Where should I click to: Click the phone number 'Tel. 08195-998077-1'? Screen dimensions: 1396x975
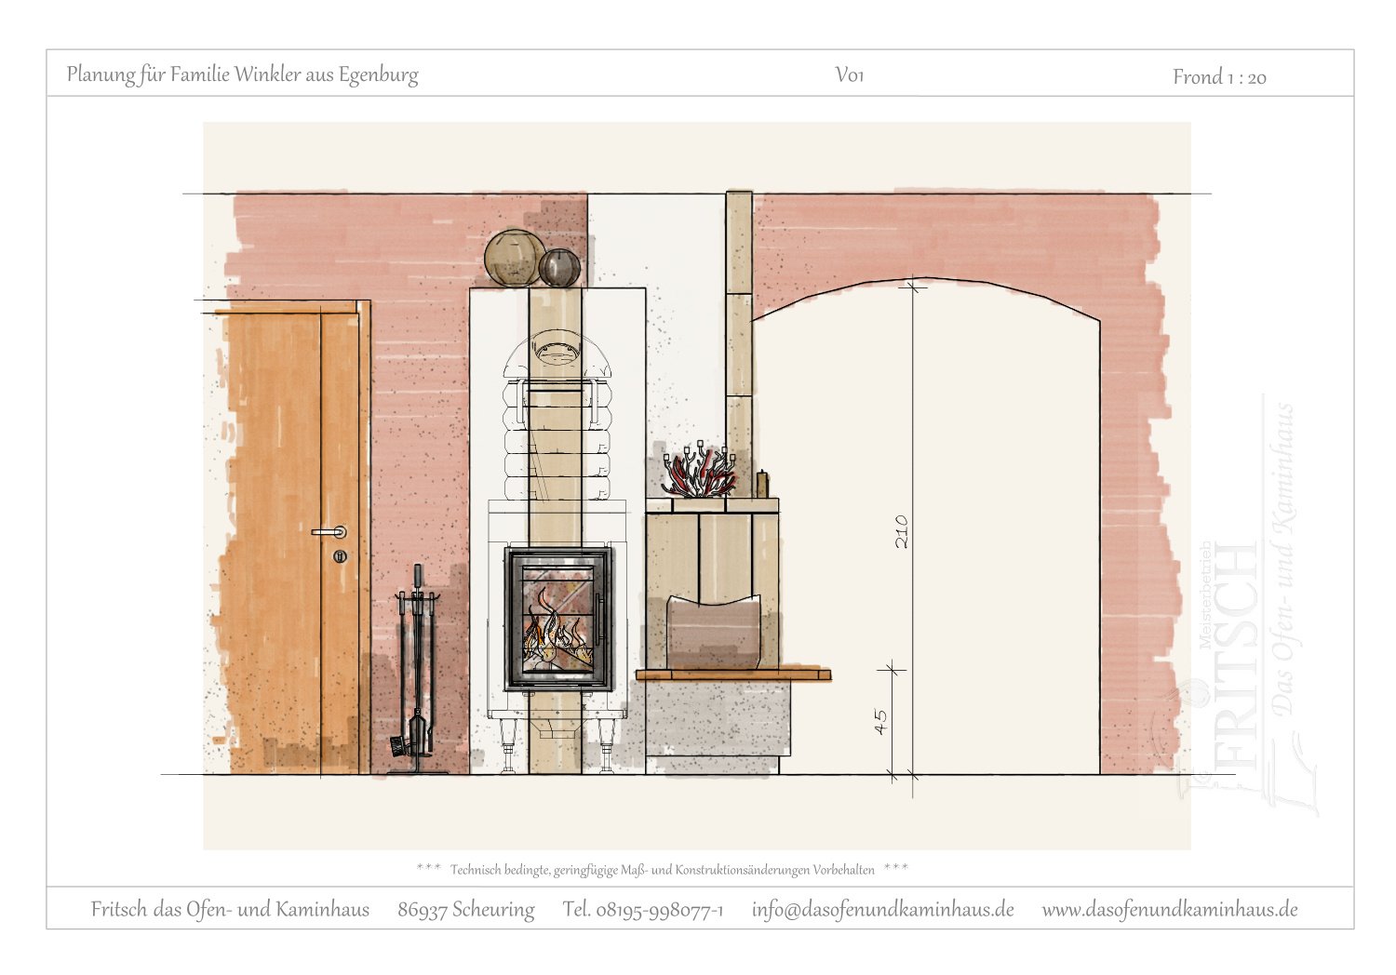[643, 909]
